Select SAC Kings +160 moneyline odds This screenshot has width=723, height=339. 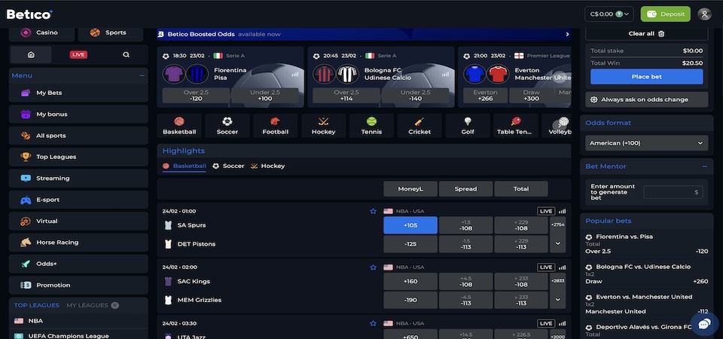click(410, 281)
